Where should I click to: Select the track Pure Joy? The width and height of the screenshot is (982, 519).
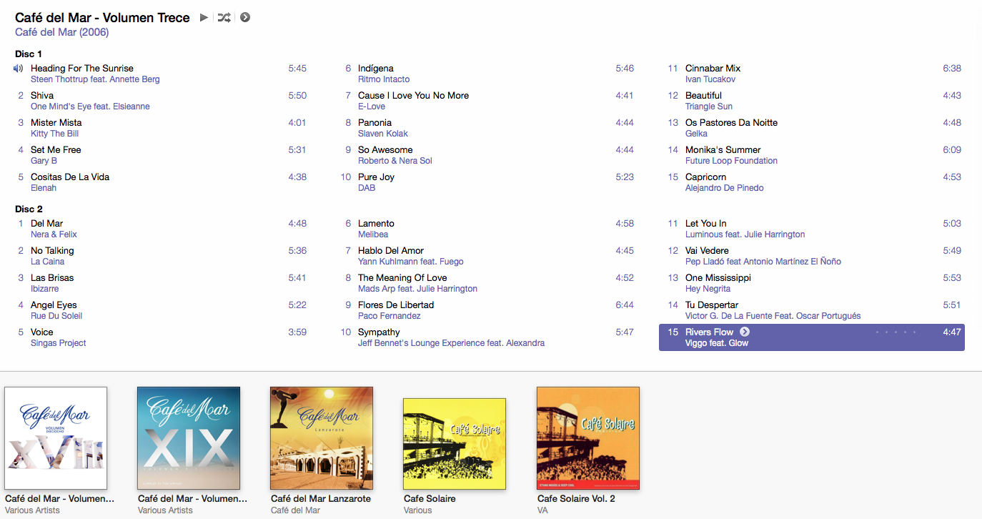[x=376, y=177]
